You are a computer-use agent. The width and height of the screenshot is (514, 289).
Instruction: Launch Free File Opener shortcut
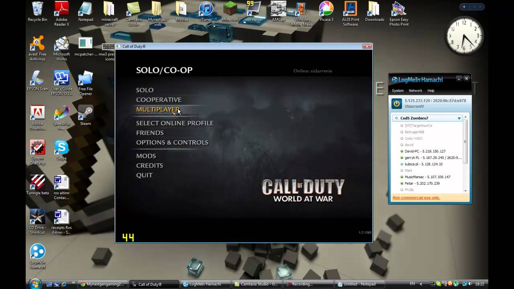pos(86,84)
